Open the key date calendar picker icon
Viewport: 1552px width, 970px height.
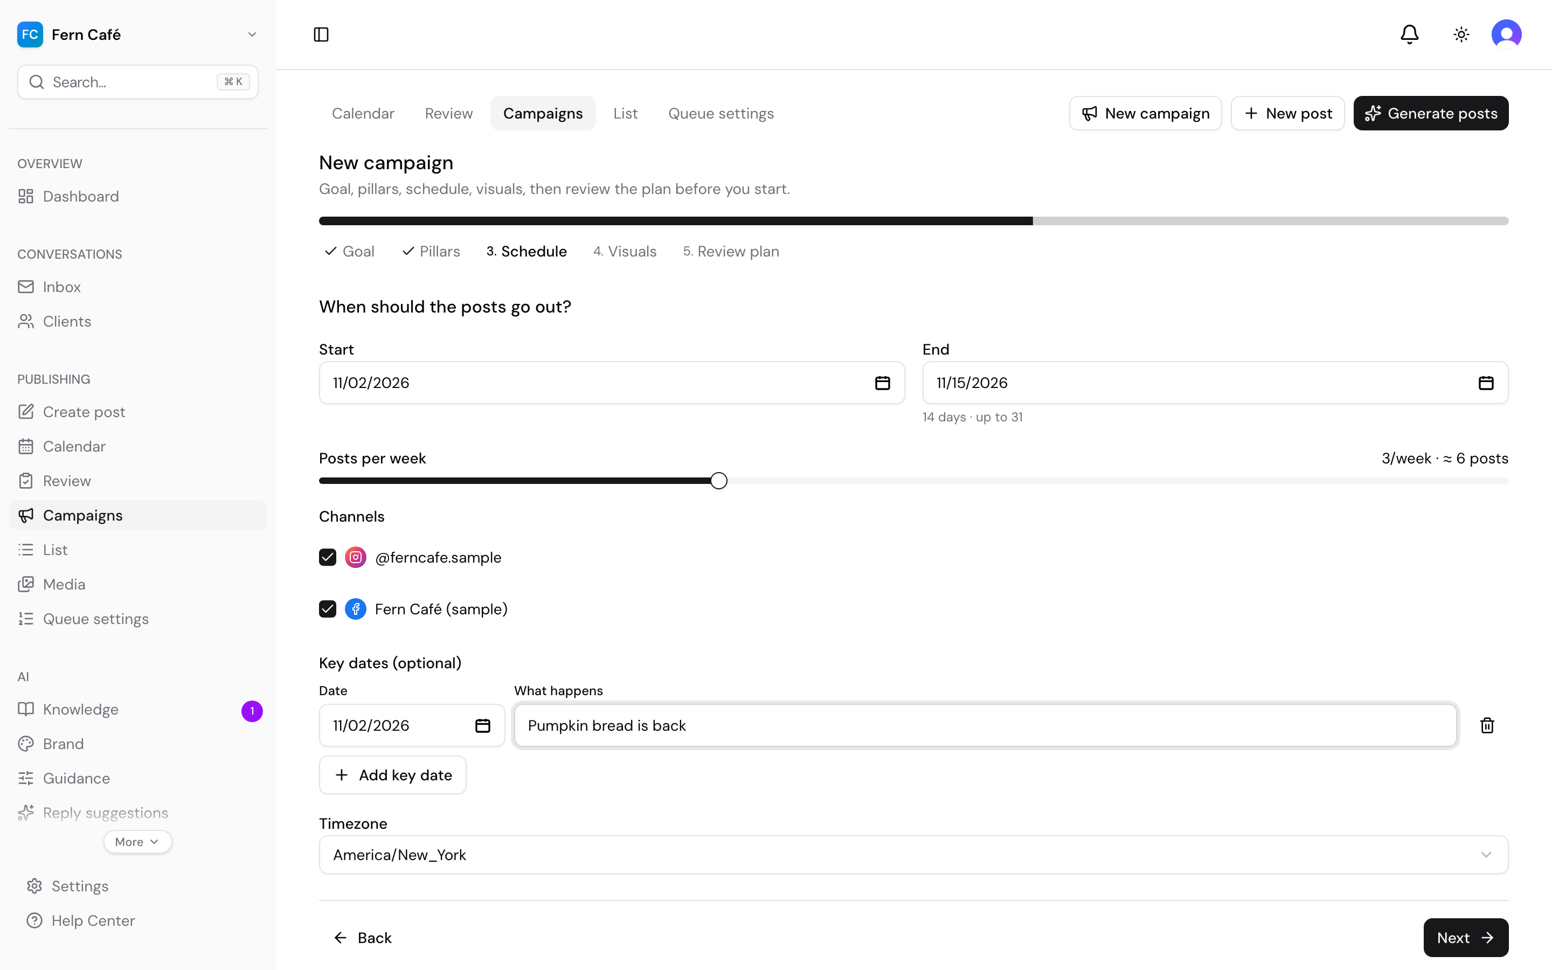point(482,725)
